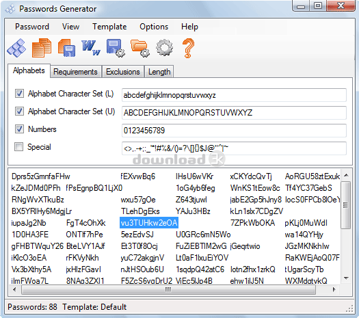The height and width of the screenshot is (318, 359).
Task: Enable the Special characters checkbox
Action: pos(18,147)
